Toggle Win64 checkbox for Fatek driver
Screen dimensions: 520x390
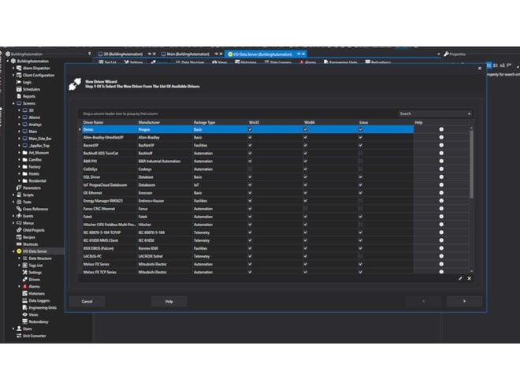[306, 215]
